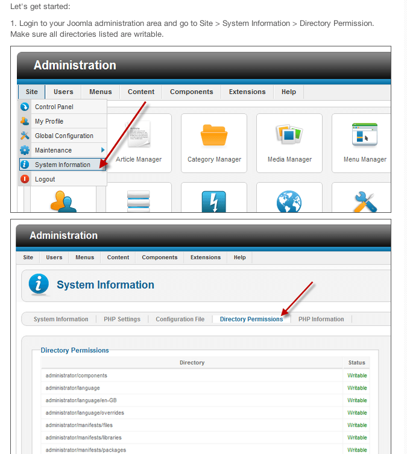This screenshot has height=454, width=407.
Task: Open the globe Language Manager icon
Action: [289, 202]
